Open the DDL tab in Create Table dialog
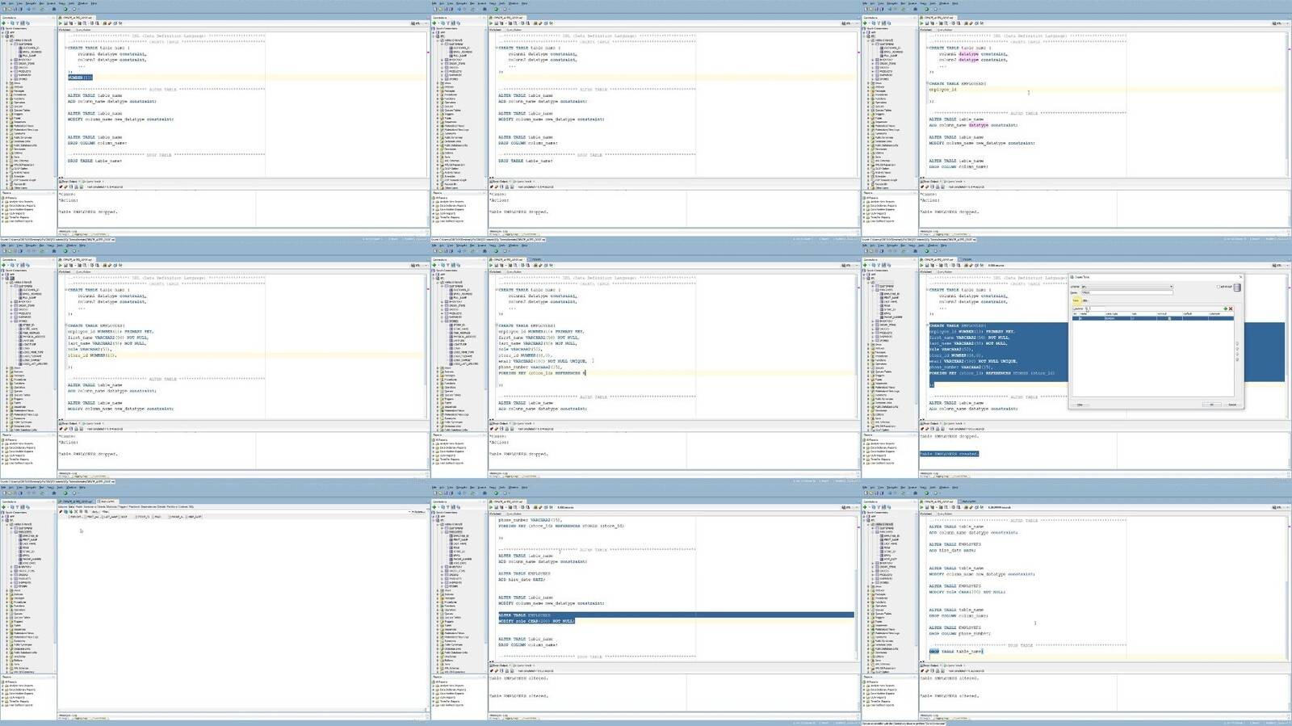This screenshot has height=726, width=1292. pyautogui.click(x=1084, y=300)
